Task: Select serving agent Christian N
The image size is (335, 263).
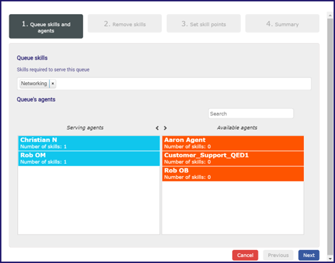Action: coord(89,143)
